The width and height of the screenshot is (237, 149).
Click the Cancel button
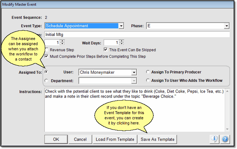click(80, 139)
